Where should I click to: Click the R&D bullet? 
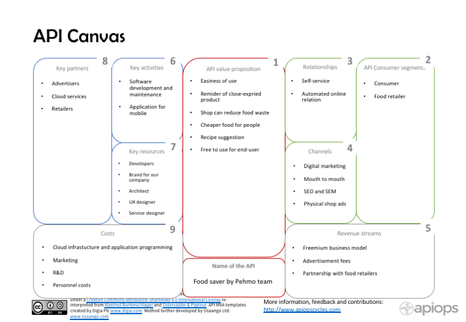point(58,272)
